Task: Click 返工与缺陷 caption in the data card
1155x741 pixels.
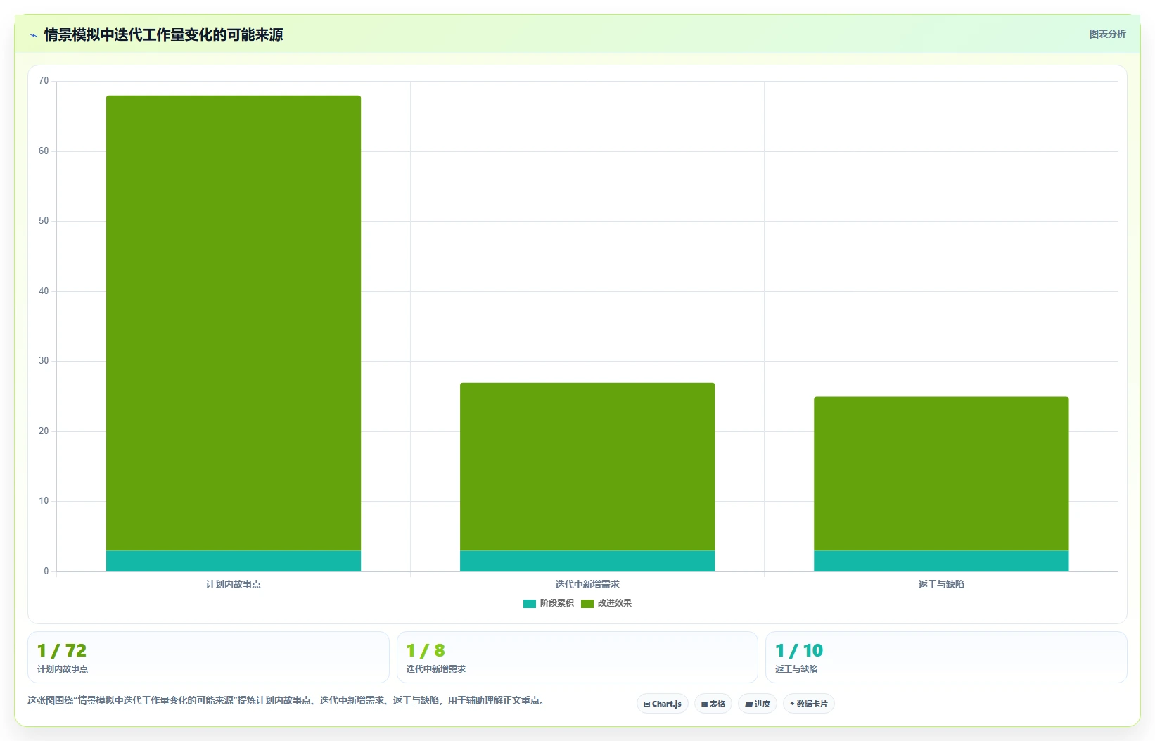Action: pos(796,669)
